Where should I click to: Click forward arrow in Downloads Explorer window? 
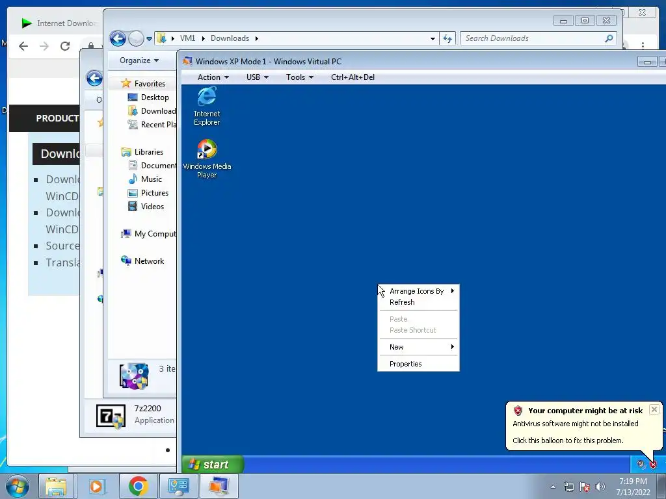click(x=136, y=38)
